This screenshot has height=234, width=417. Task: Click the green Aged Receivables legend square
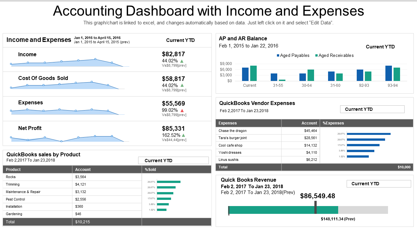(x=316, y=56)
